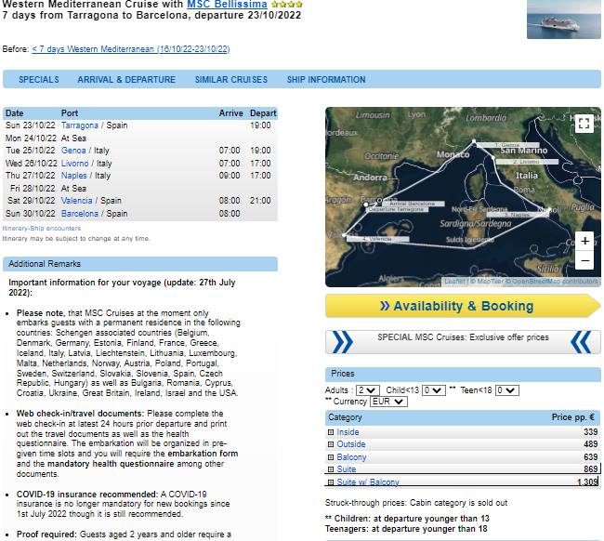Click the Sun 23/10/22 date cell
Viewport: 604px width, 541px height.
pyautogui.click(x=31, y=125)
